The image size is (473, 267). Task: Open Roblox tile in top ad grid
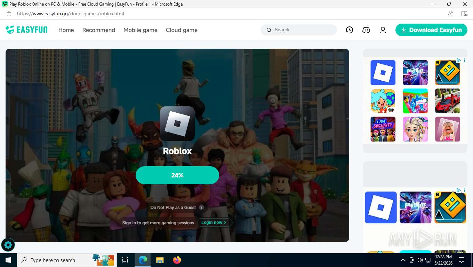(x=383, y=73)
